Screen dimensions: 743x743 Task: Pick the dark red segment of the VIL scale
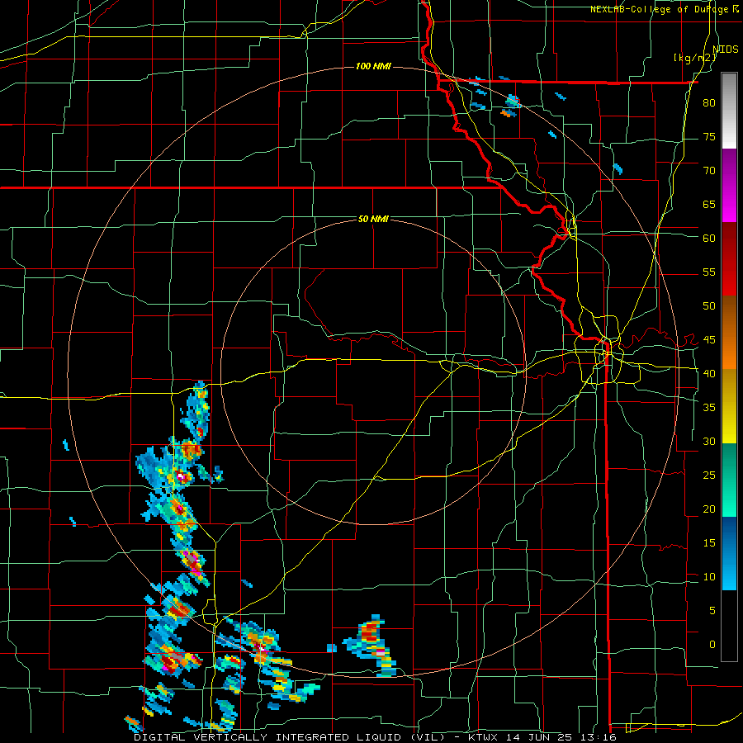[x=729, y=259]
